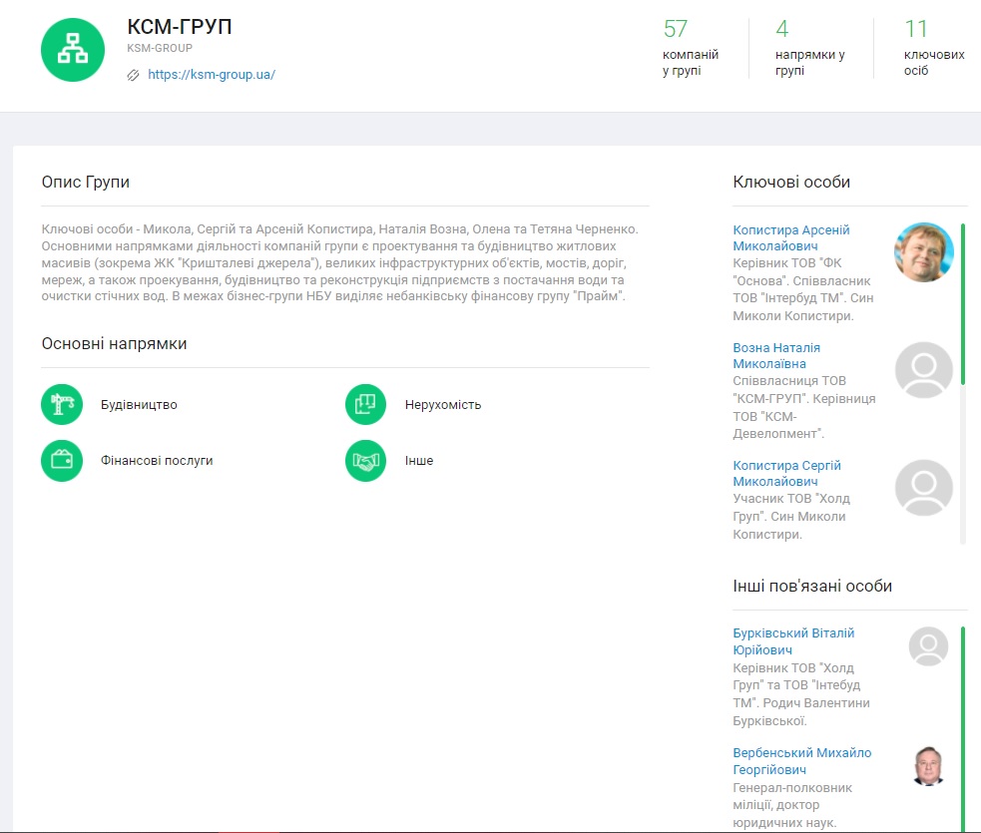Open Копистира Сергій Миколайович profile link
The width and height of the screenshot is (981, 833).
786,473
